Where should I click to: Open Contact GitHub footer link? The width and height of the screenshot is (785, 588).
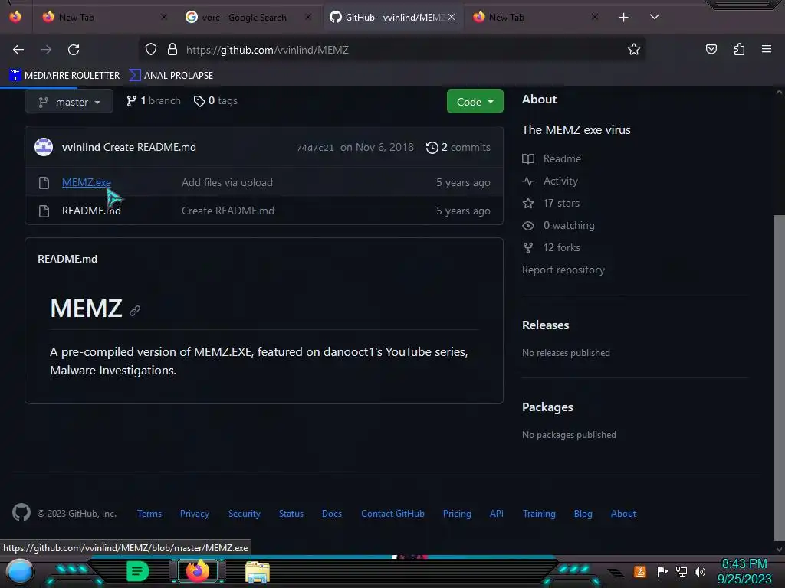(x=392, y=514)
